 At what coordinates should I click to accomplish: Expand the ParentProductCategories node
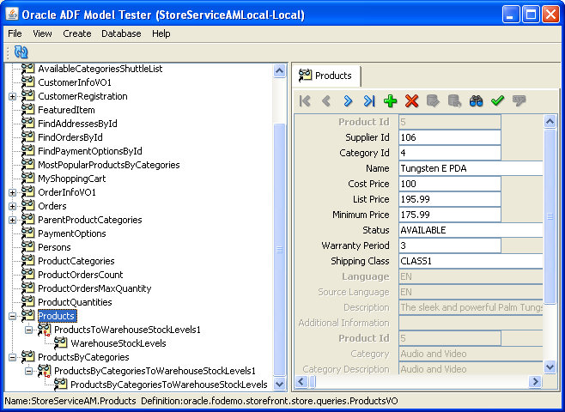(12, 220)
